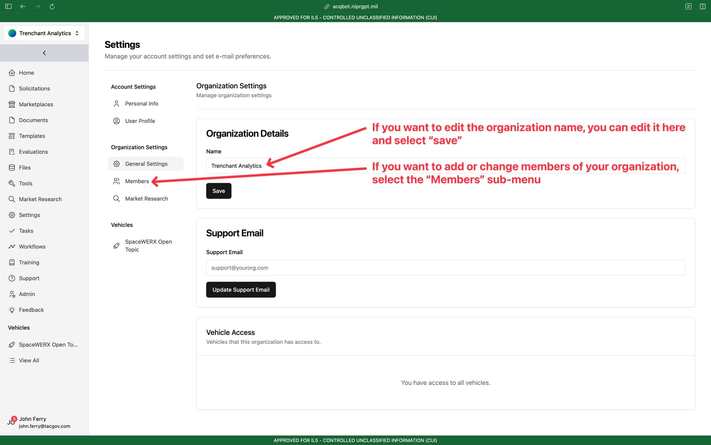Open the Feedback lightbulb icon
The height and width of the screenshot is (445, 711).
coord(12,310)
